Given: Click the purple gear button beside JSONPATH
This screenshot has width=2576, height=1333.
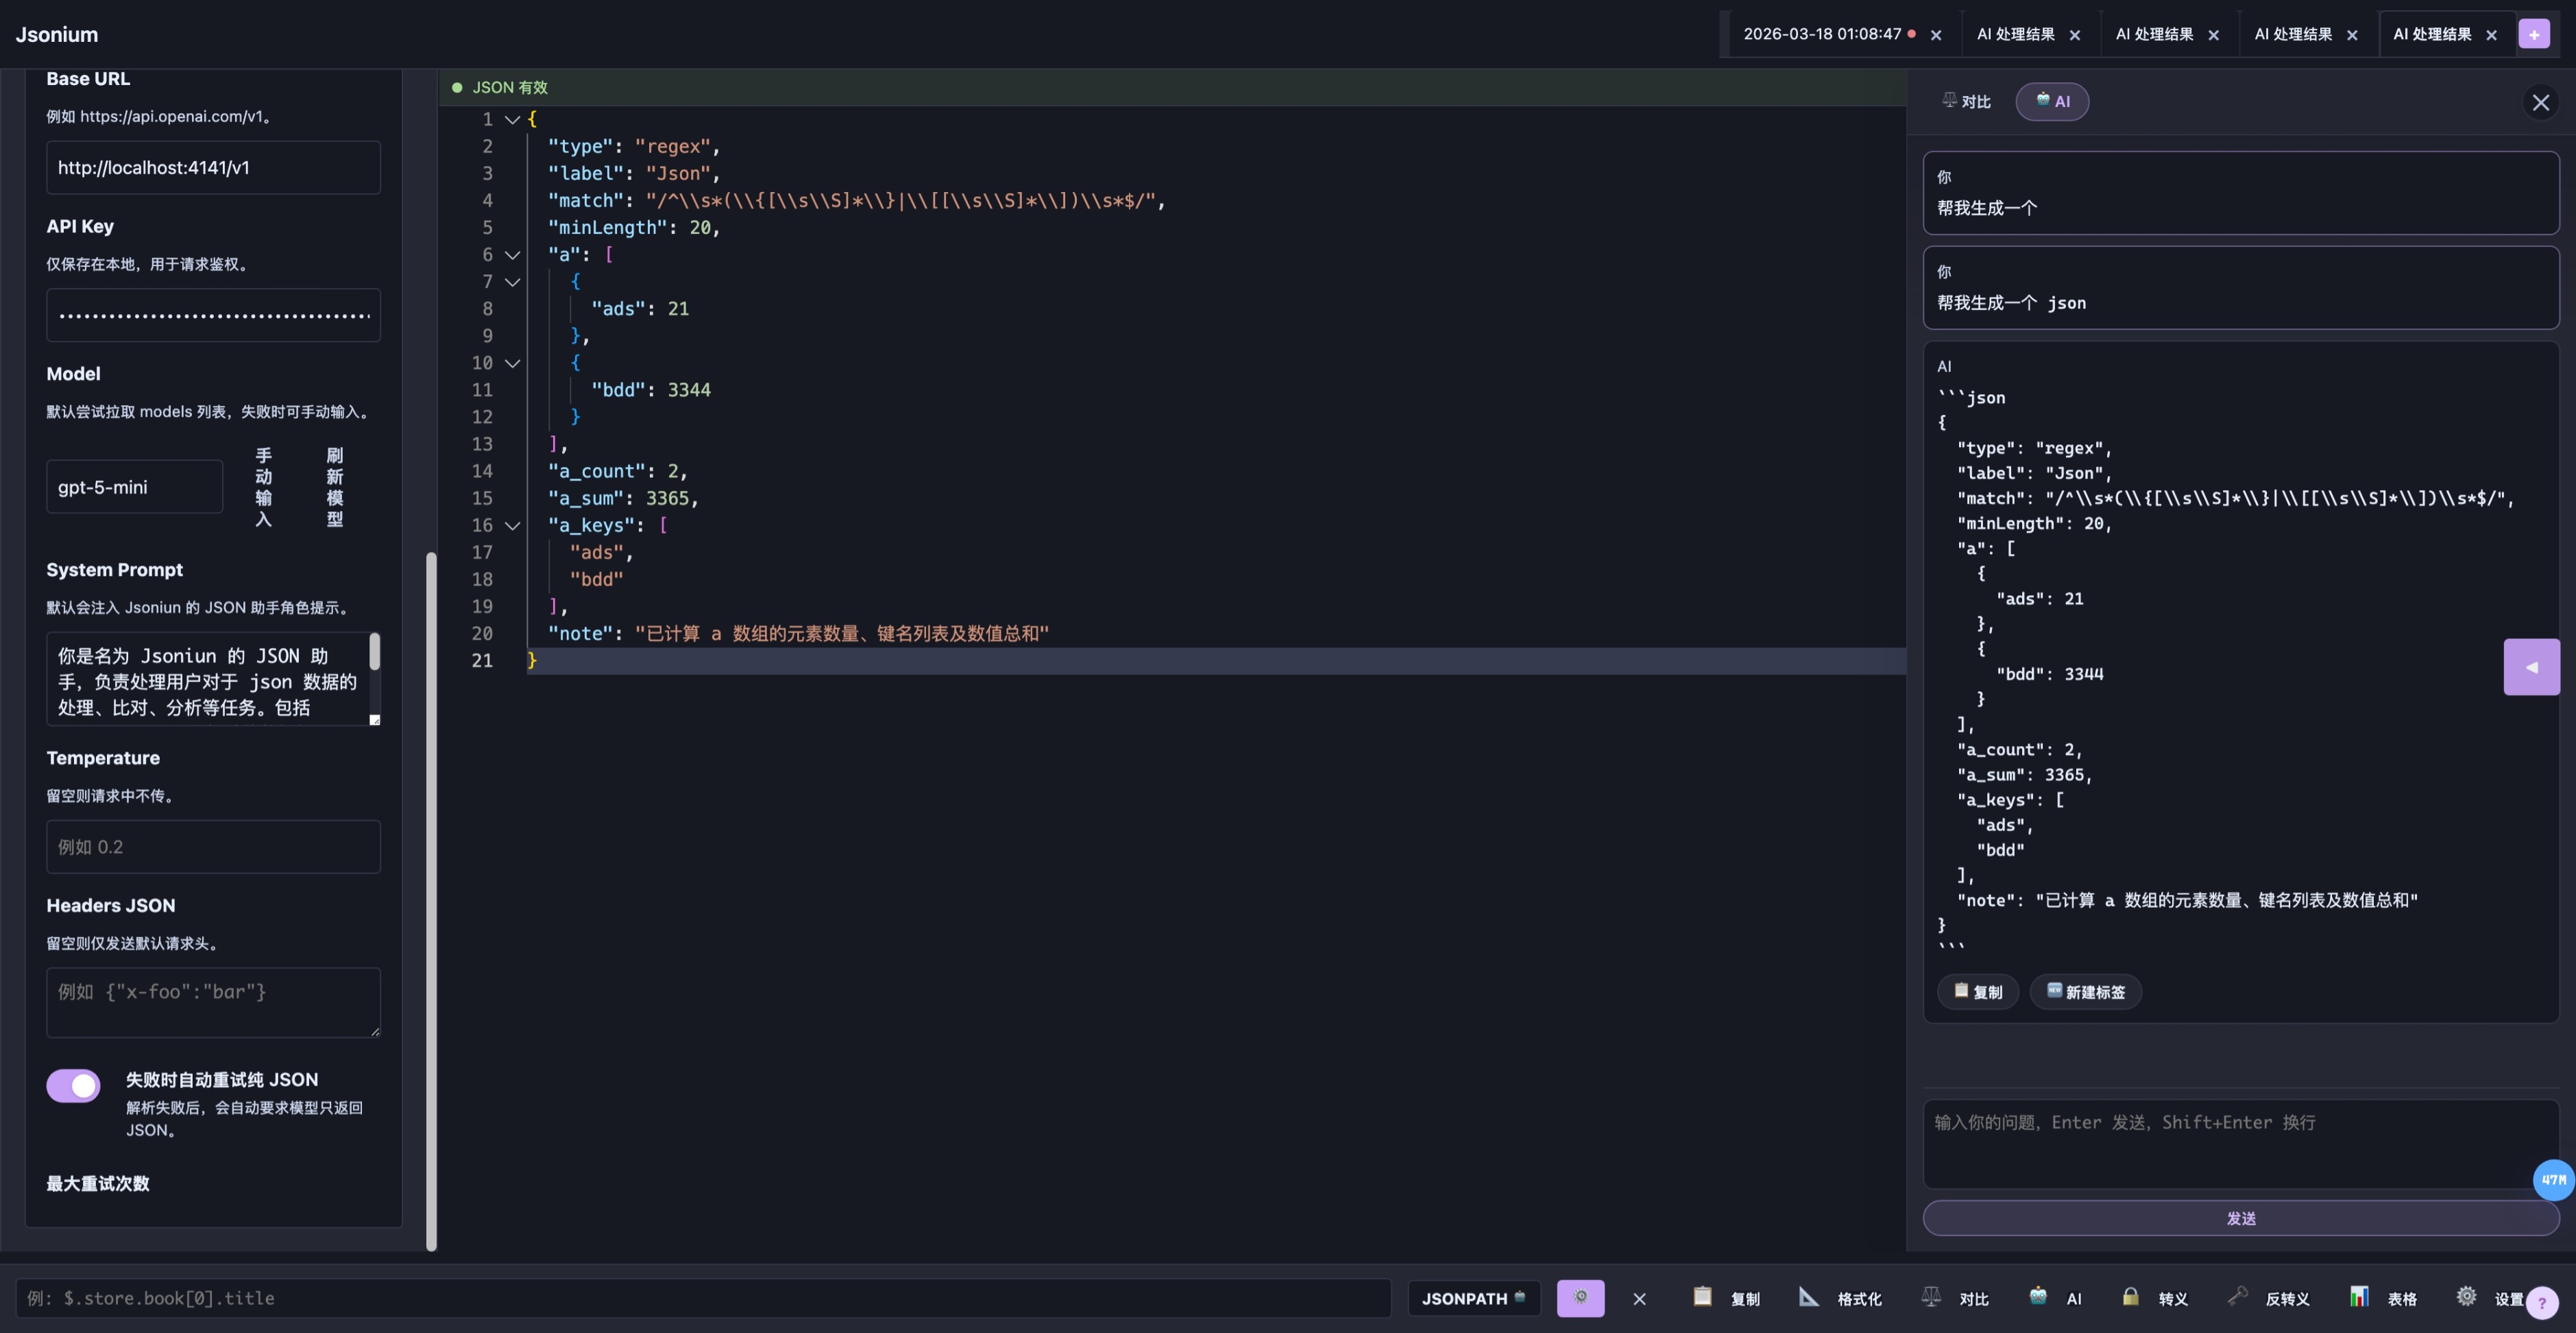Looking at the screenshot, I should (1580, 1298).
